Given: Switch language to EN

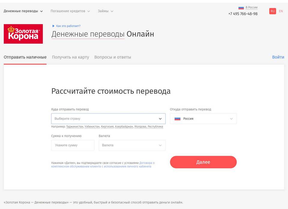Looking at the screenshot, I should [281, 11].
